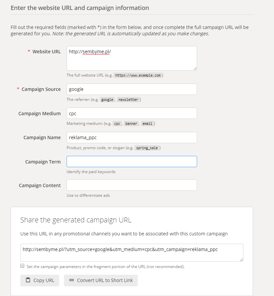The image size is (274, 296).
Task: Click the "Website URL" field label
Action: (46, 52)
